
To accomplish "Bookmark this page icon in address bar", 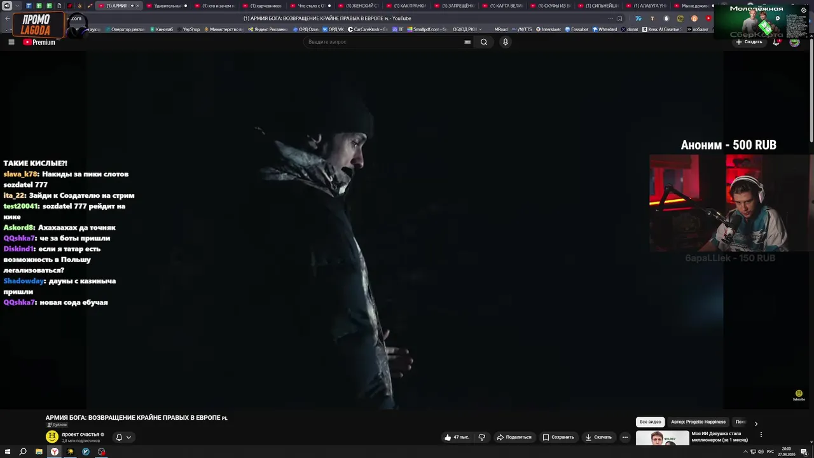I will pyautogui.click(x=619, y=18).
